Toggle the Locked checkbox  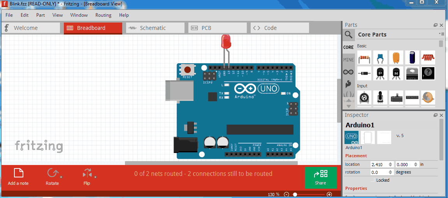372,180
